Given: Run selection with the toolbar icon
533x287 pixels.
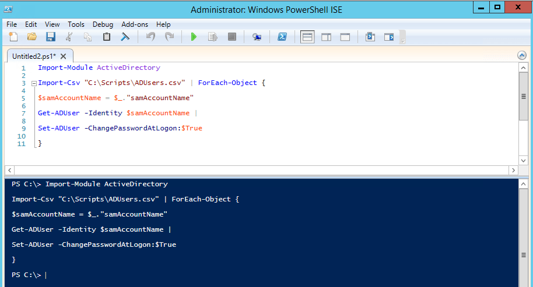Looking at the screenshot, I should [x=213, y=37].
